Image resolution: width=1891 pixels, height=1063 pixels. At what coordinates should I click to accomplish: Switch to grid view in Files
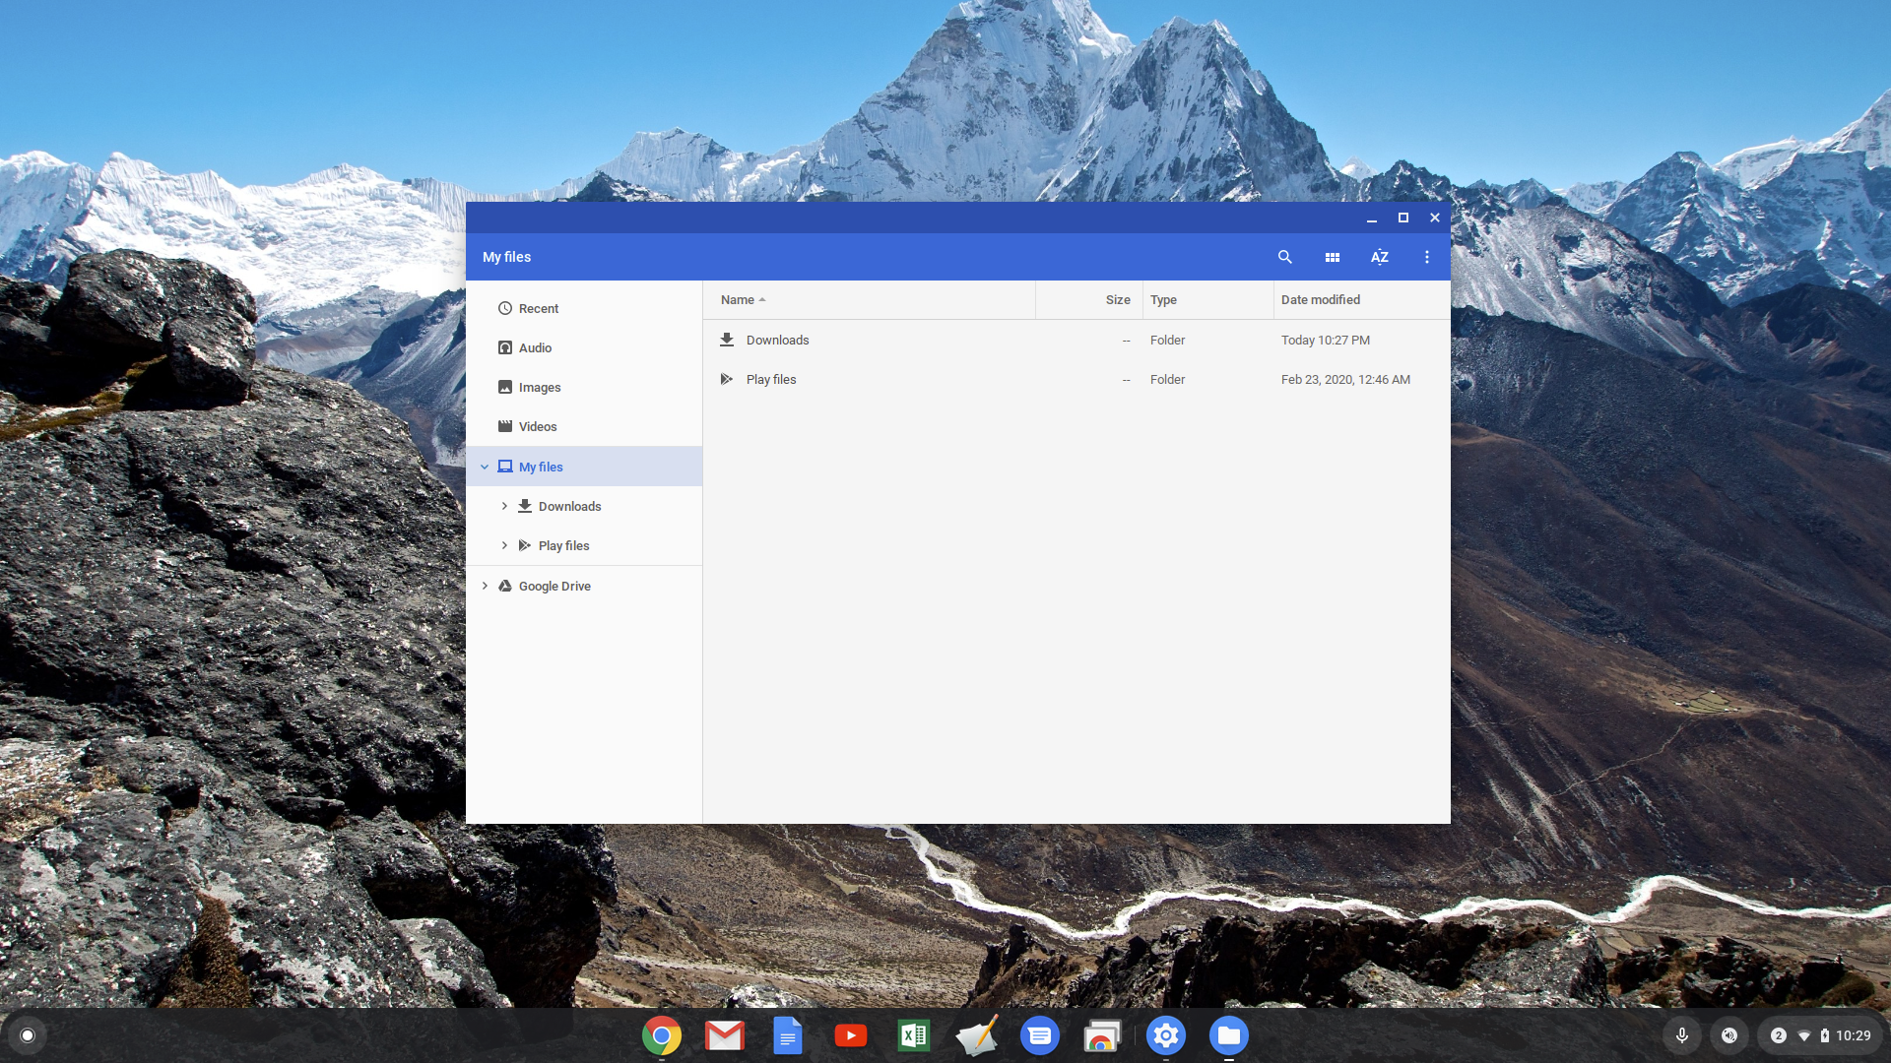tap(1332, 257)
